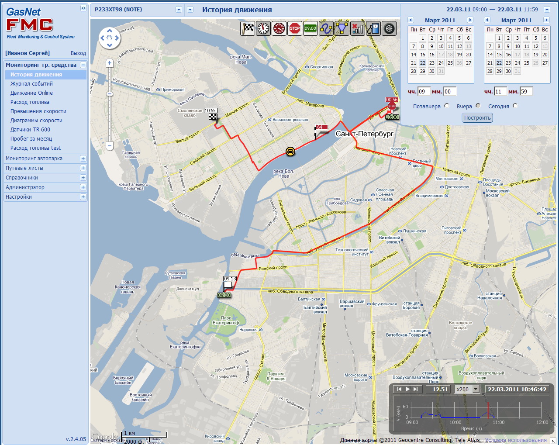This screenshot has height=445, width=559.
Task: Zoom out the map with minus button
Action: click(x=110, y=146)
